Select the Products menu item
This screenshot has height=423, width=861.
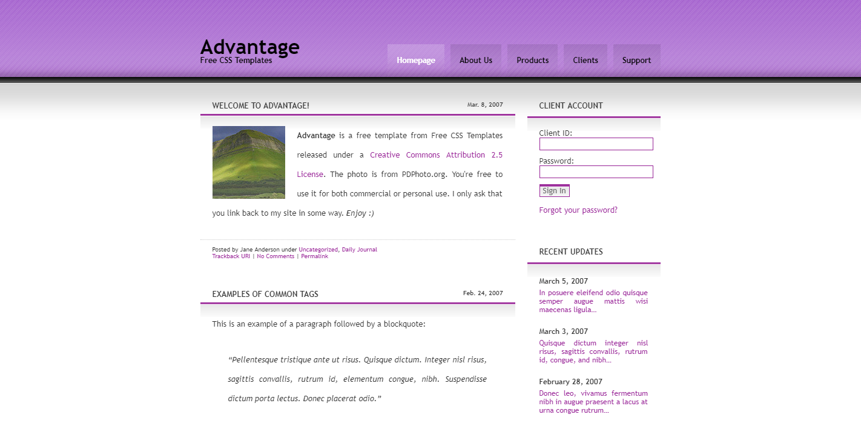pos(532,60)
